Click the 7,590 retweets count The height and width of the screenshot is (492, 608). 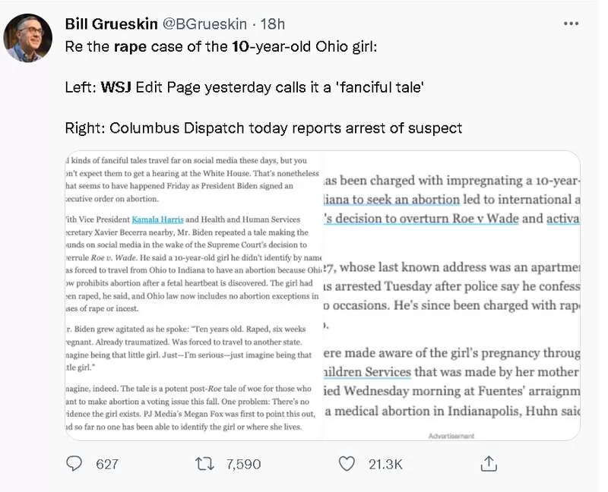243,464
